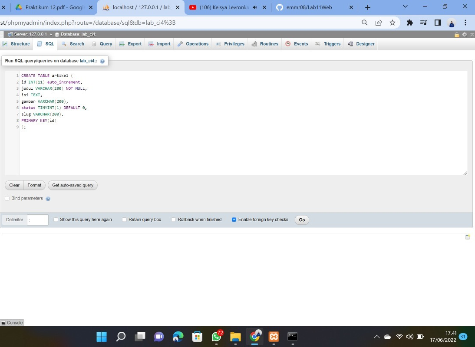Open Chrome's three-dot menu
The height and width of the screenshot is (347, 475).
pyautogui.click(x=465, y=22)
